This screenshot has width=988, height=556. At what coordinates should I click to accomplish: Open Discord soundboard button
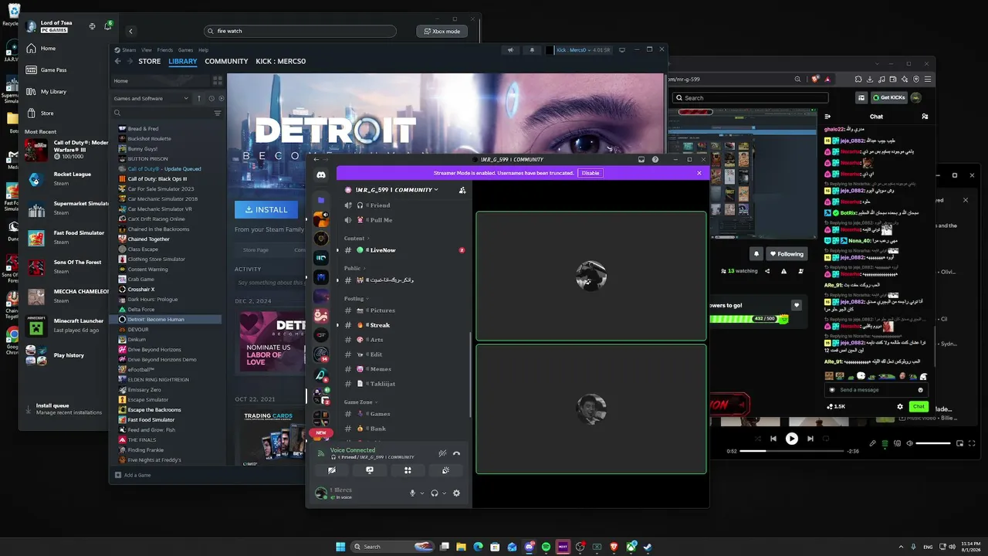pos(445,470)
